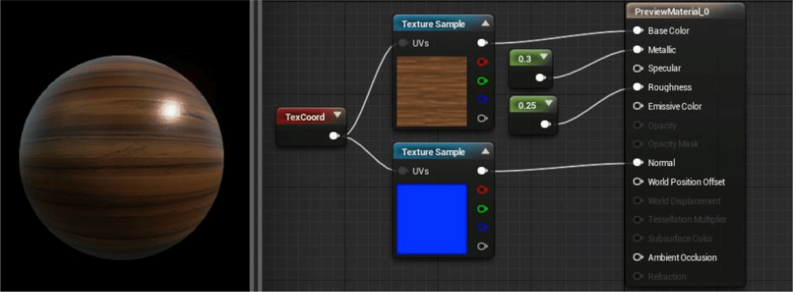Click normal map Texture Sample's green output
Viewport: 793px width, 292px height.
[483, 209]
